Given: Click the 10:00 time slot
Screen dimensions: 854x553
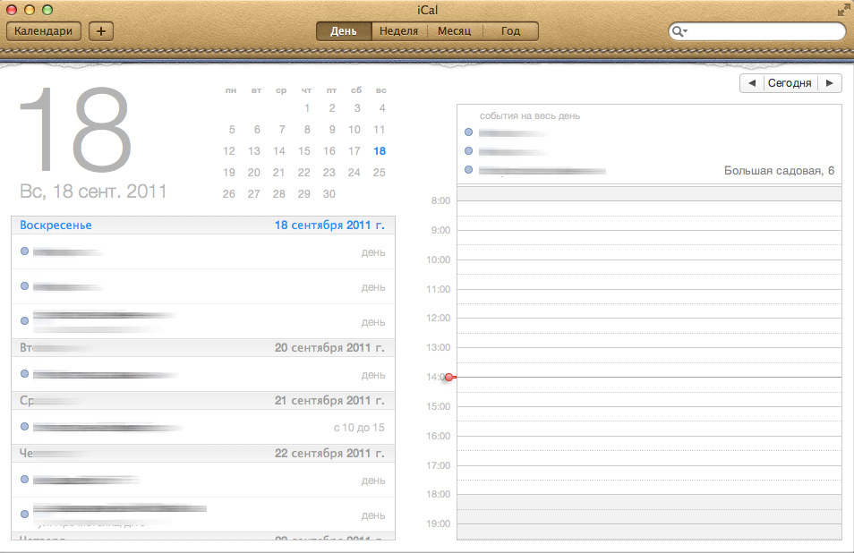Looking at the screenshot, I should click(x=649, y=267).
